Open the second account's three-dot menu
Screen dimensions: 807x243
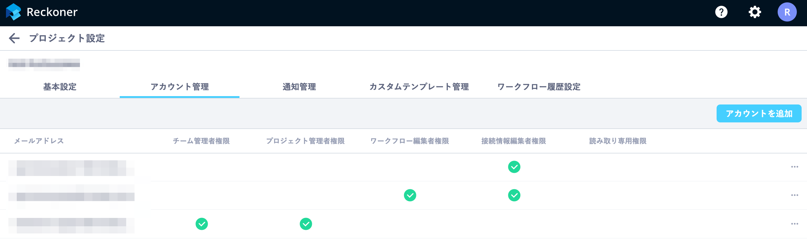[795, 195]
